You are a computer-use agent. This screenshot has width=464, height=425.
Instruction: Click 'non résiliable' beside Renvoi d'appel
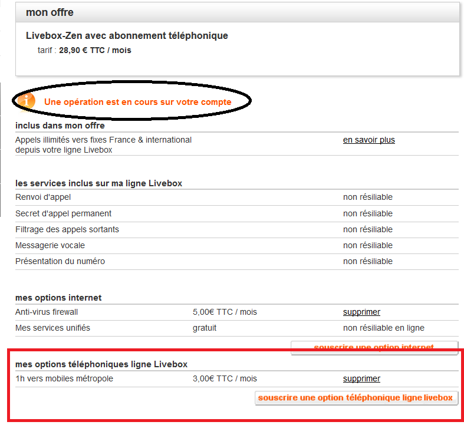click(x=368, y=197)
